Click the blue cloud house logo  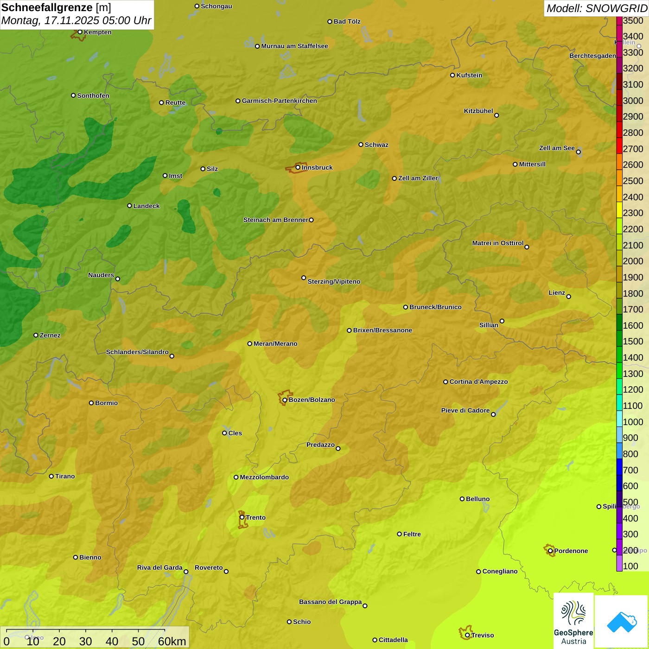tap(621, 622)
